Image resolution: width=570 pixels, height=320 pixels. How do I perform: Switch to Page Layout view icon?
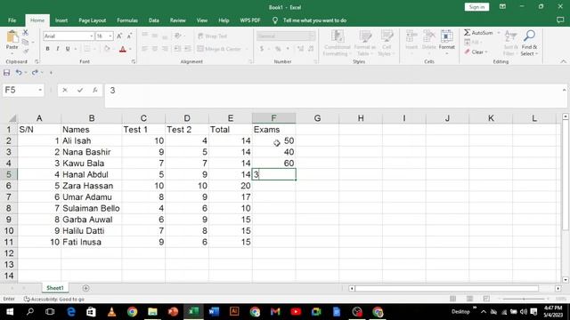469,299
